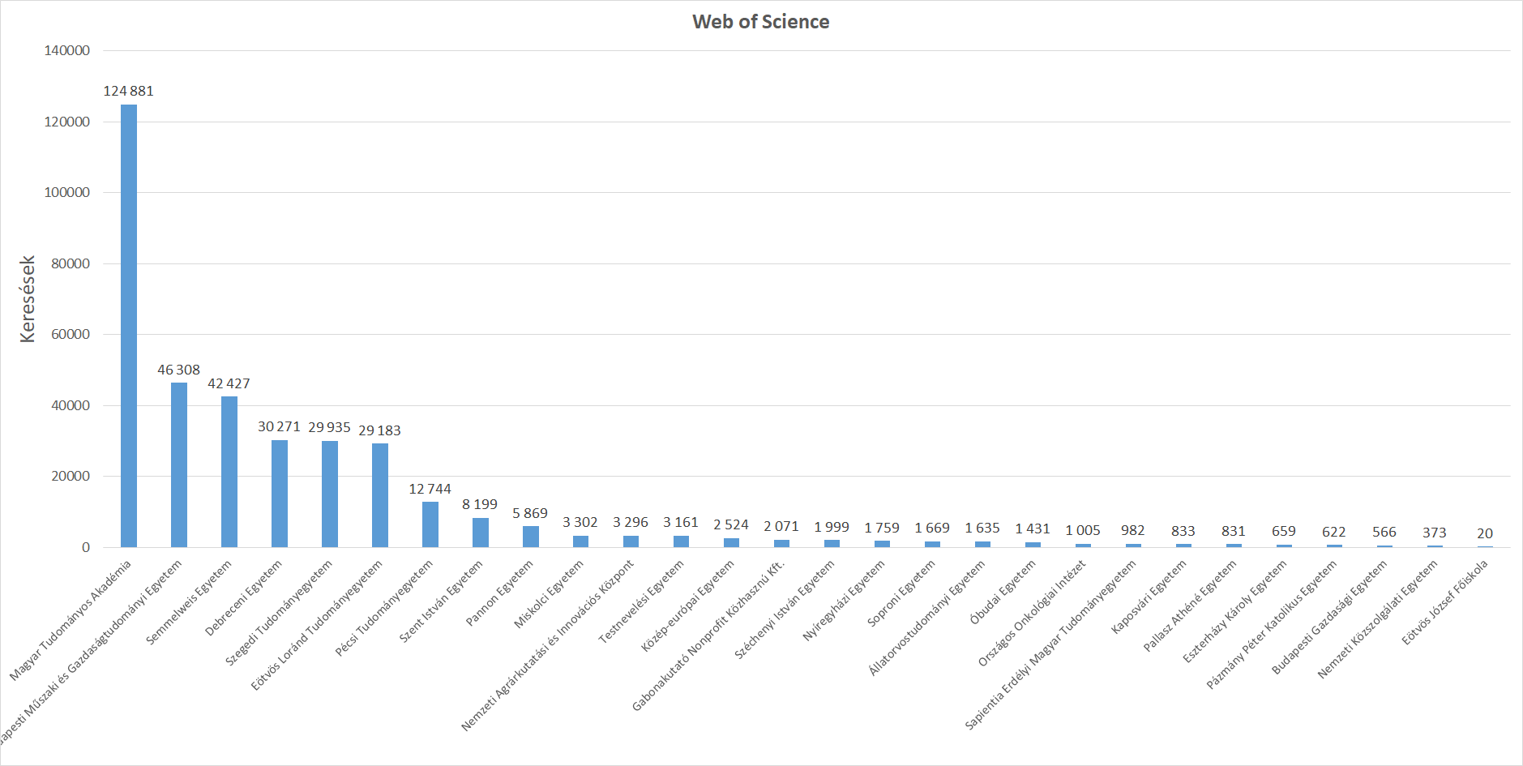Click the Web of Science chart title
The height and width of the screenshot is (766, 1523).
(760, 22)
